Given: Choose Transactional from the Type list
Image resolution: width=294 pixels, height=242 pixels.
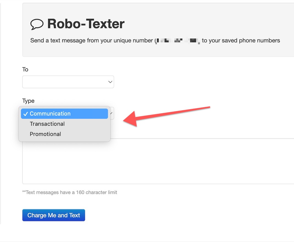Looking at the screenshot, I should click(x=64, y=124).
